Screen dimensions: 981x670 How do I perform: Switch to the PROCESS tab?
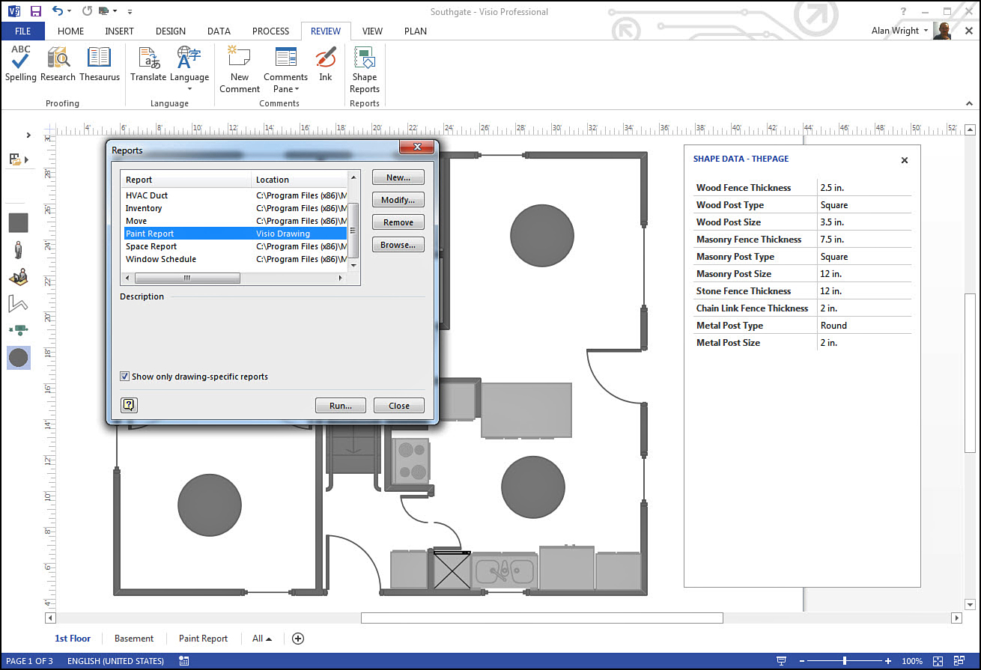pyautogui.click(x=270, y=31)
